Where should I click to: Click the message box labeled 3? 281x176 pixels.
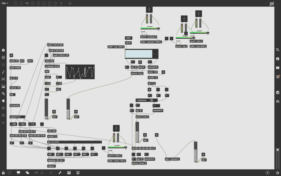(167, 95)
